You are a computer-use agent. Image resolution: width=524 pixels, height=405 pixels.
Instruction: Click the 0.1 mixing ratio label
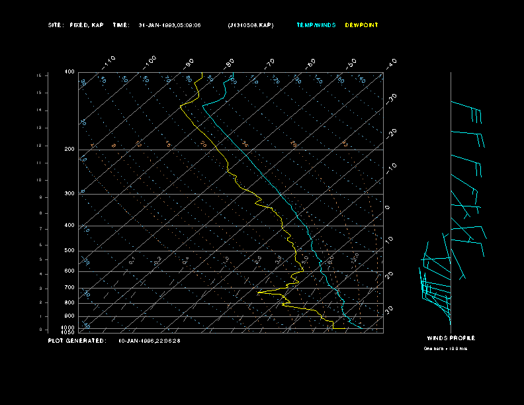pos(132,261)
